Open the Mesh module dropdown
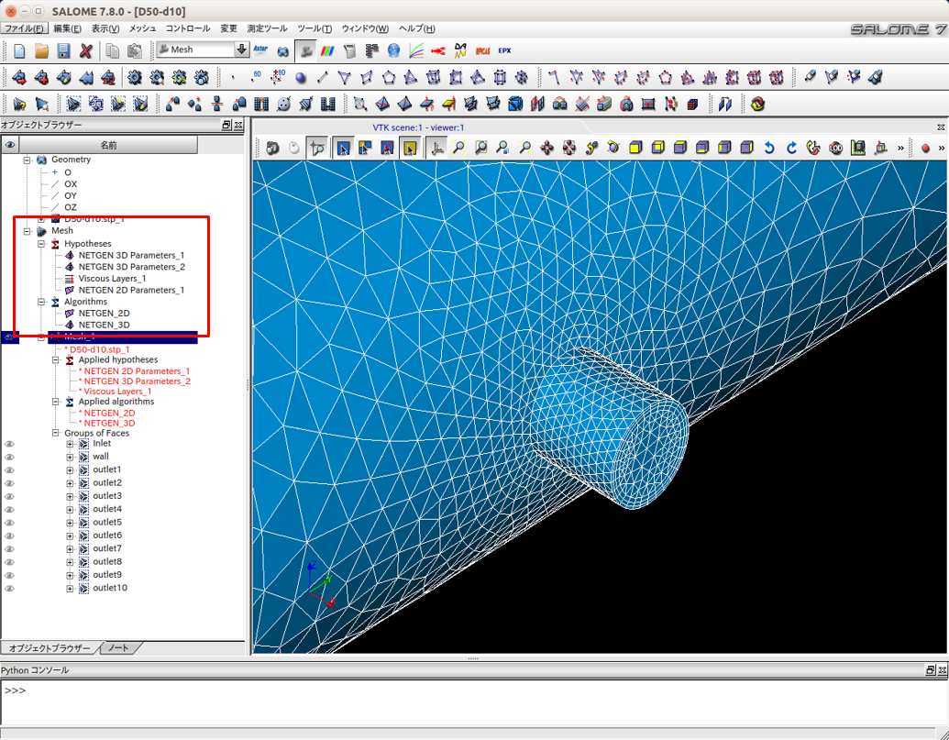The height and width of the screenshot is (740, 949). (x=242, y=50)
